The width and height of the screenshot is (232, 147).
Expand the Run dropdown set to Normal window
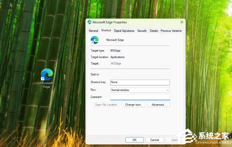pos(140,90)
